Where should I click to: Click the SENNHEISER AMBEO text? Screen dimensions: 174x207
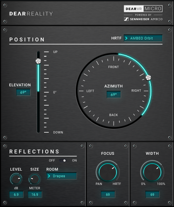click(x=146, y=19)
